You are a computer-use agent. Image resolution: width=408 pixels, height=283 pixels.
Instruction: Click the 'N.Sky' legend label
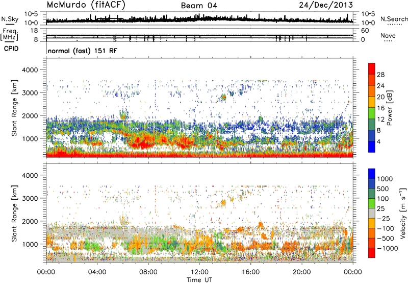point(10,19)
